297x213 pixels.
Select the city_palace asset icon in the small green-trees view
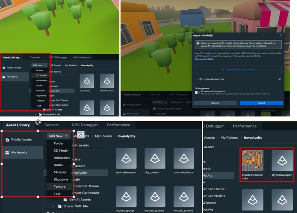click(87, 81)
